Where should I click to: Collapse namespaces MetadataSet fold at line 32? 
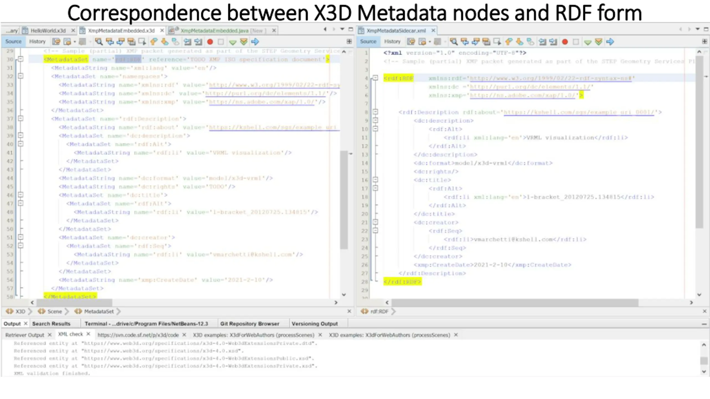(x=21, y=76)
